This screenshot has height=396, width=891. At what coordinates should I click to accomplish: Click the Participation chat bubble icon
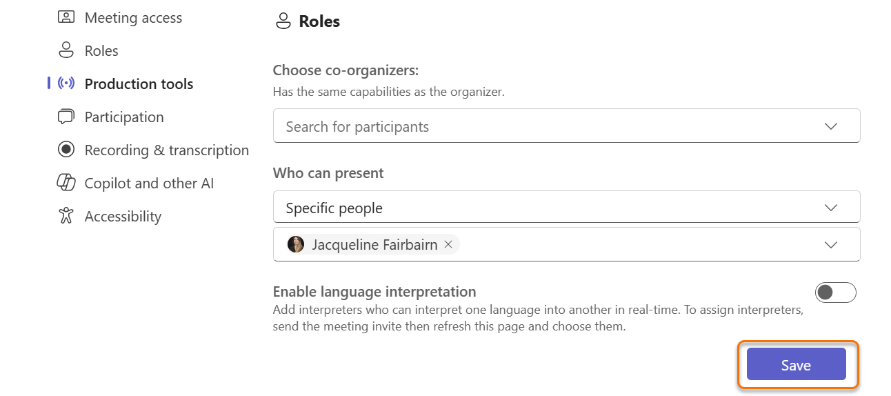(x=66, y=117)
